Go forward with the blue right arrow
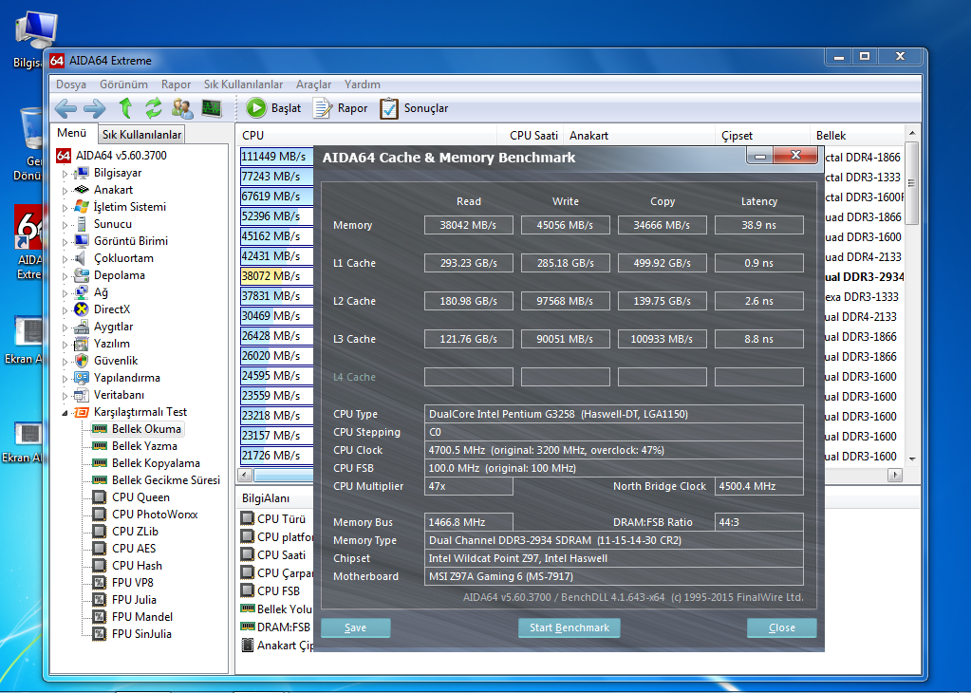971x693 pixels. pos(94,108)
